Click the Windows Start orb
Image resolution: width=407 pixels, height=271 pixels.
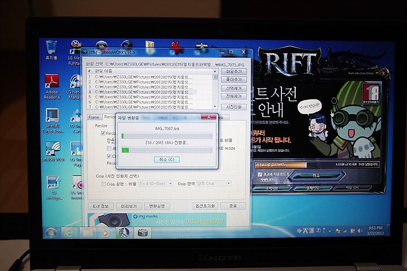(51, 233)
